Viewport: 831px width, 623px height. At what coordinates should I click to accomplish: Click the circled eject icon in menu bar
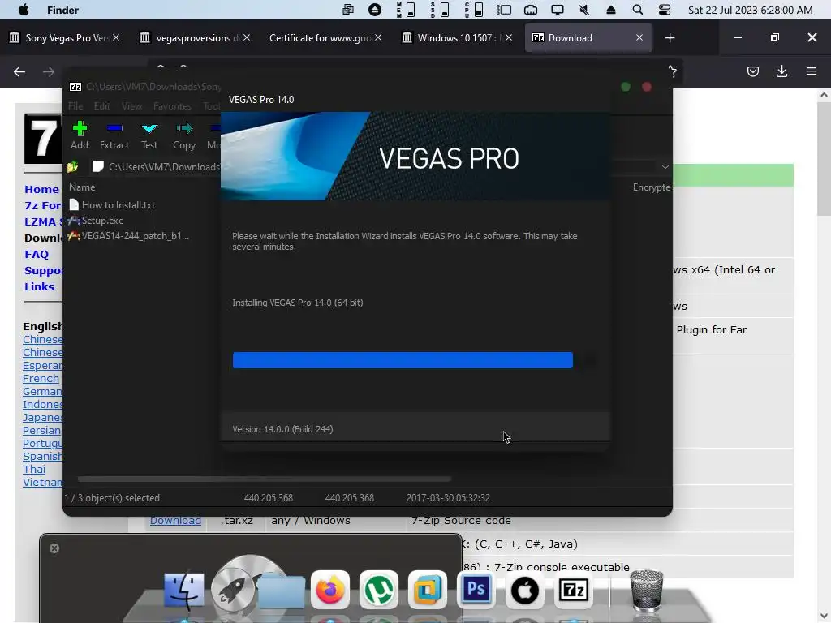(375, 10)
